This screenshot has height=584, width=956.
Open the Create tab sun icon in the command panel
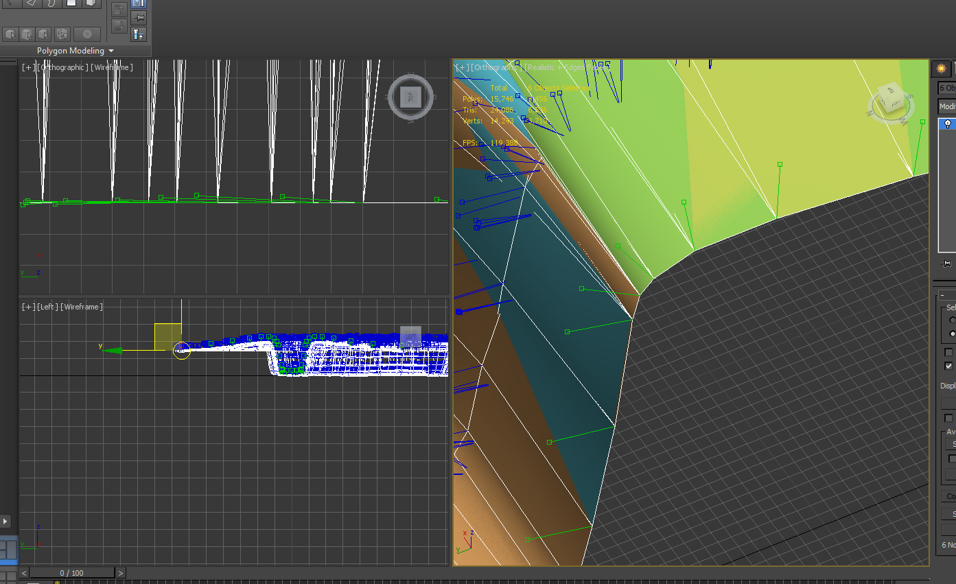941,68
